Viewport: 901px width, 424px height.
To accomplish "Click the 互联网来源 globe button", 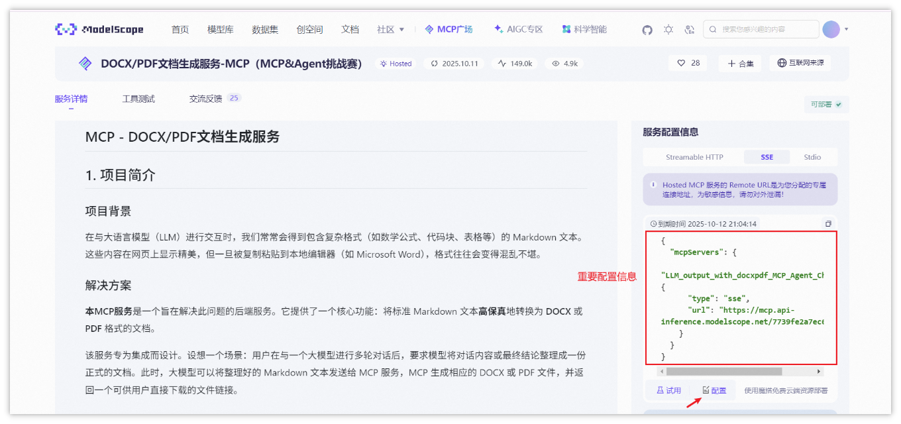I will coord(800,63).
